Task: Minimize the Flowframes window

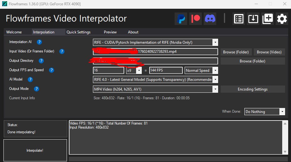Action: click(256, 4)
